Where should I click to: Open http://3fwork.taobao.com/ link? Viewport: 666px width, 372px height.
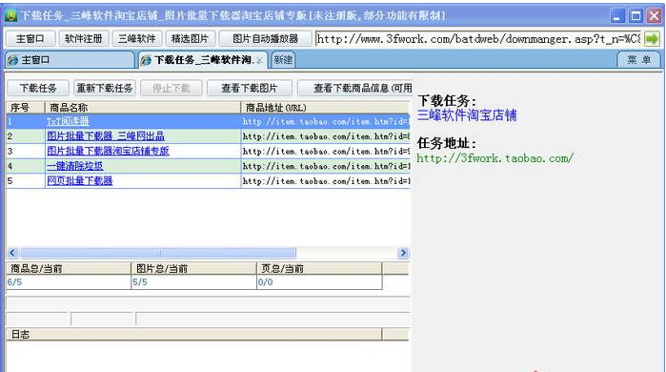(x=495, y=158)
